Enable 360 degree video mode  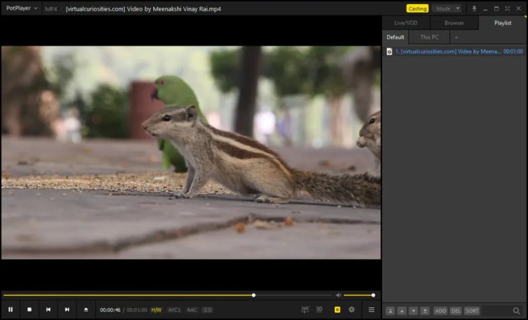(x=305, y=309)
